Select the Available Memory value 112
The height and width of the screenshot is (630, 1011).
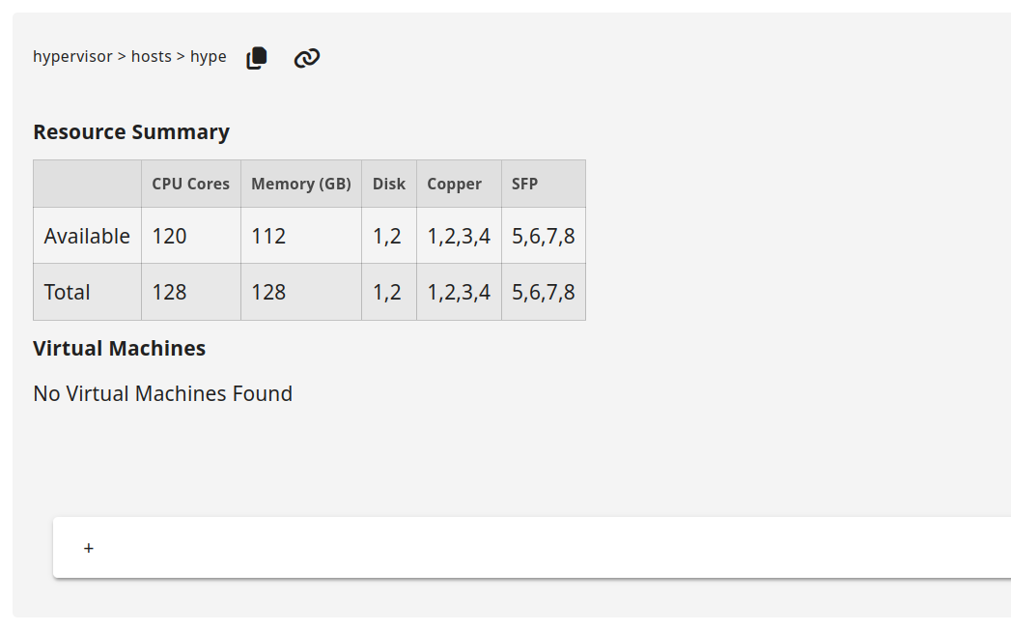coord(268,236)
